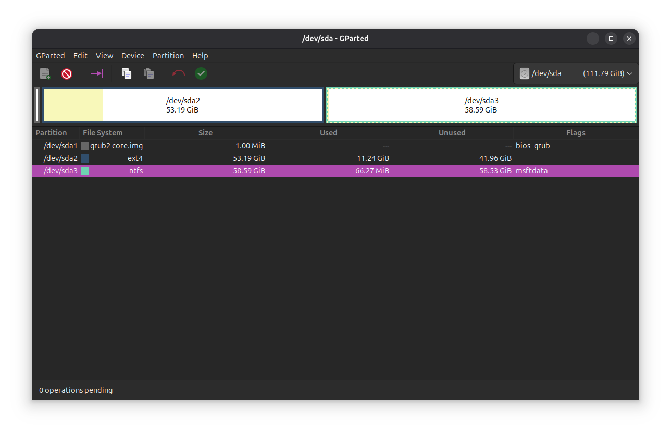Select the /dev/sda2 block in disk map
The height and width of the screenshot is (435, 671).
click(x=182, y=105)
